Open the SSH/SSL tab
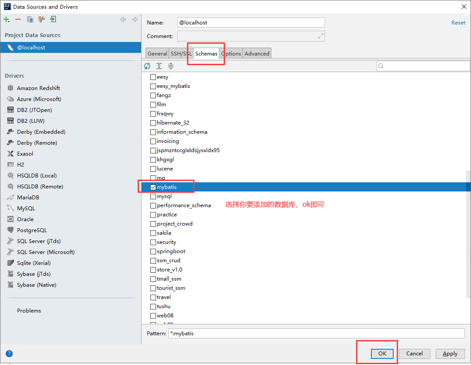The image size is (471, 365). pos(181,53)
